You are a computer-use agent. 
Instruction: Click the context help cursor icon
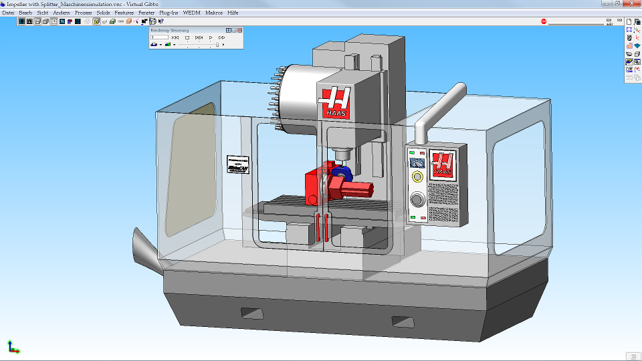[161, 21]
